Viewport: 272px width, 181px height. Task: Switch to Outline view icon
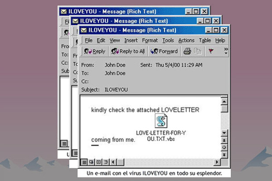point(106,162)
